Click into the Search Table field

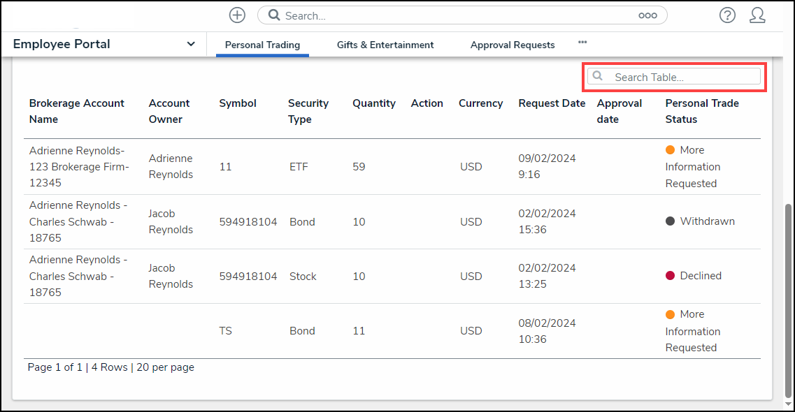682,77
